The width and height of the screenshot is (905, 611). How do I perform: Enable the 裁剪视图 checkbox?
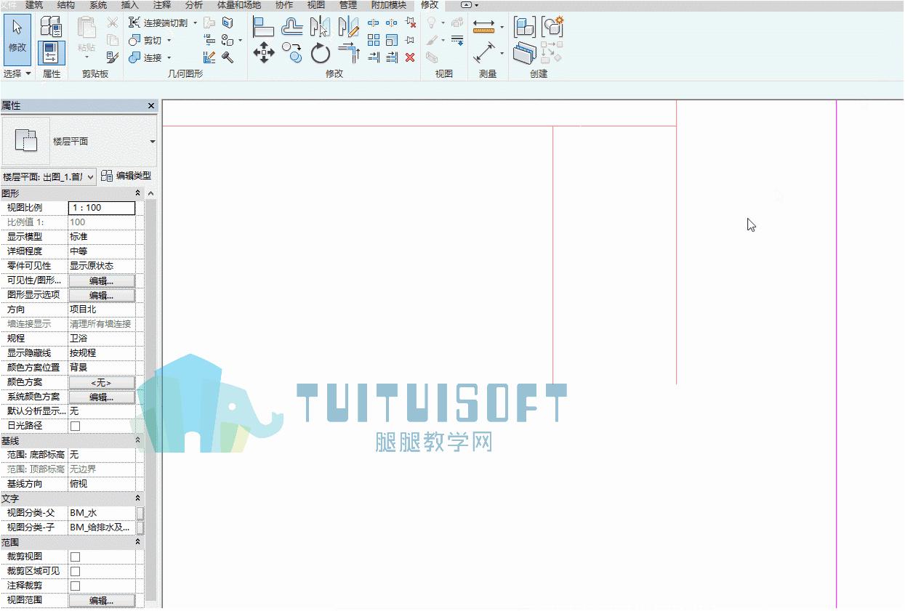pos(75,557)
